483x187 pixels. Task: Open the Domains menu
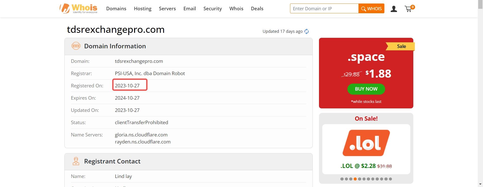(116, 9)
